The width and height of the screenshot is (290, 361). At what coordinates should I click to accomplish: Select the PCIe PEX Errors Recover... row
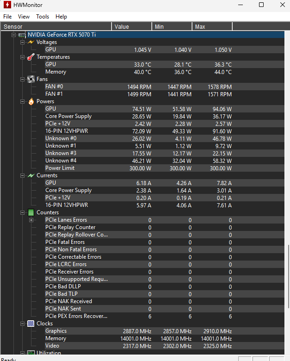click(x=165, y=316)
